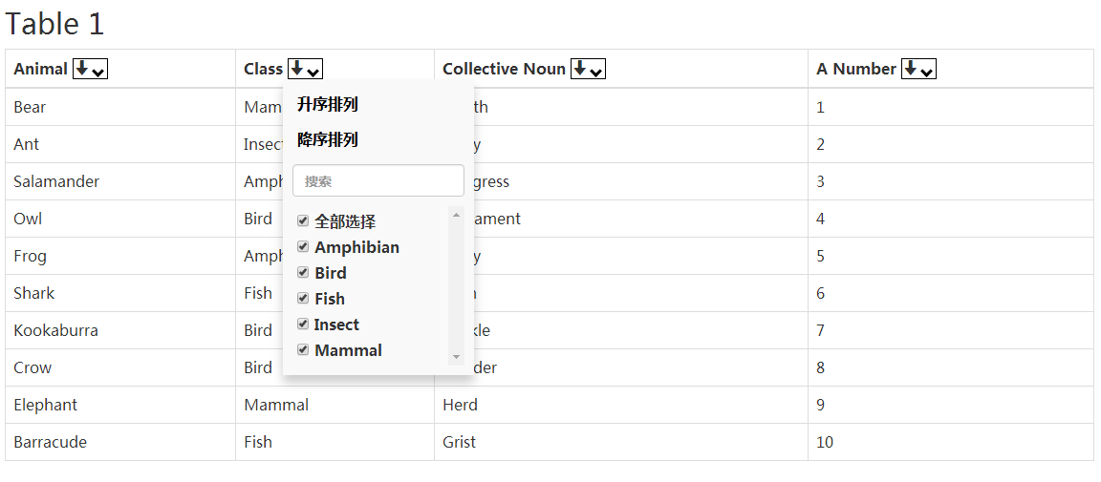Image resolution: width=1101 pixels, height=482 pixels.
Task: Open the A Number column filter icon
Action: pos(918,69)
